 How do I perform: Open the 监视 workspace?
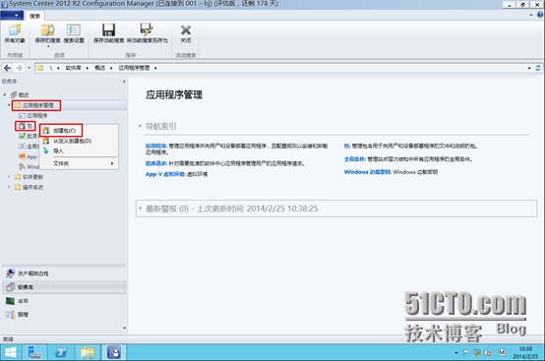click(x=64, y=301)
